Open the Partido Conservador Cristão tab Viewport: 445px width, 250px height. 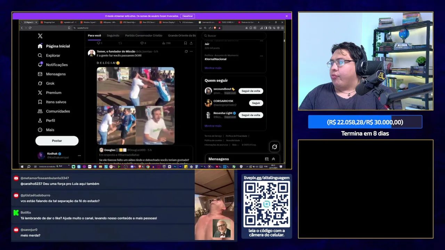144,35
